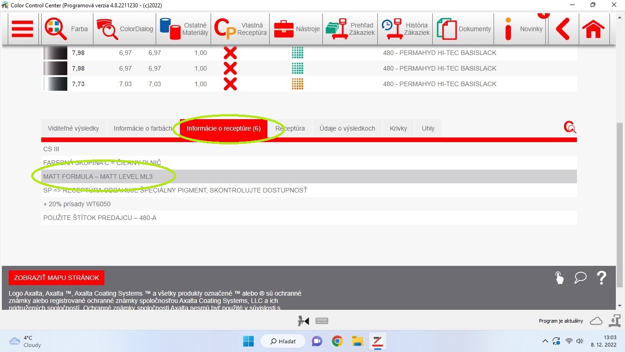Select POUŽITE ŠTÍTOK PREDAJCU – 480-A row

[x=309, y=218]
